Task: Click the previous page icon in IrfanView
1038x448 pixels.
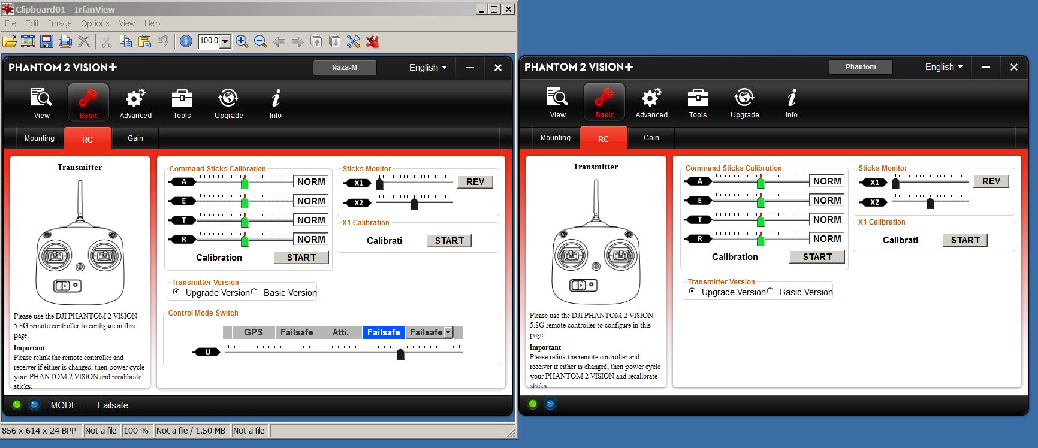Action: point(316,41)
